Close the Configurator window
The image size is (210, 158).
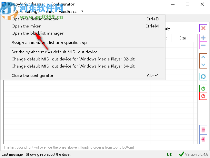coord(202,4)
